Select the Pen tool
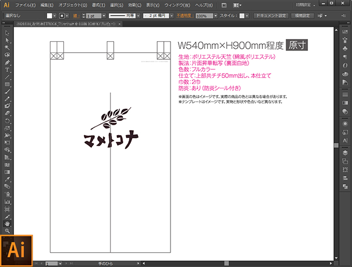 pos(7,62)
